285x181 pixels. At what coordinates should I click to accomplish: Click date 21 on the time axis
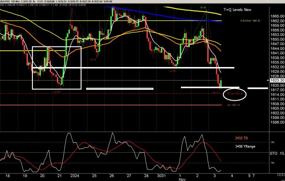pyautogui.click(x=59, y=176)
